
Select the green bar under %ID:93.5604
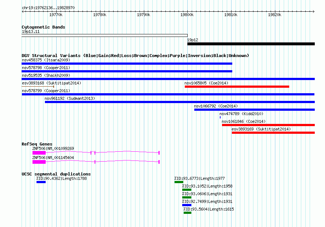tap(188, 213)
